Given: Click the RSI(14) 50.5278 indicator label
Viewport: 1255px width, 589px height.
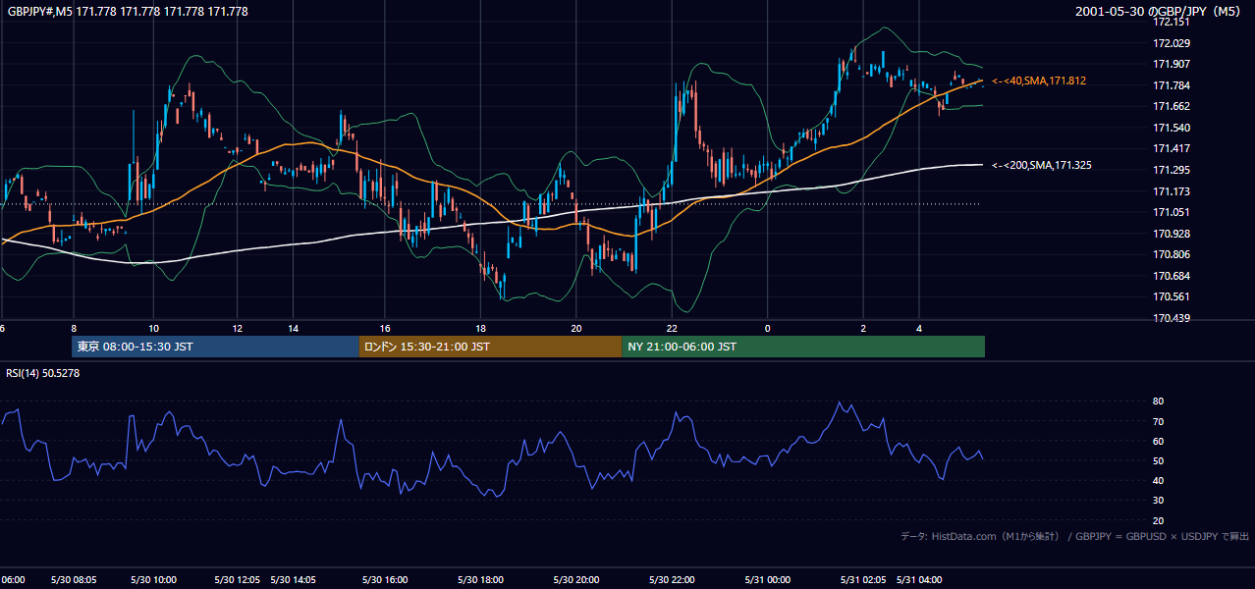Looking at the screenshot, I should click(43, 373).
